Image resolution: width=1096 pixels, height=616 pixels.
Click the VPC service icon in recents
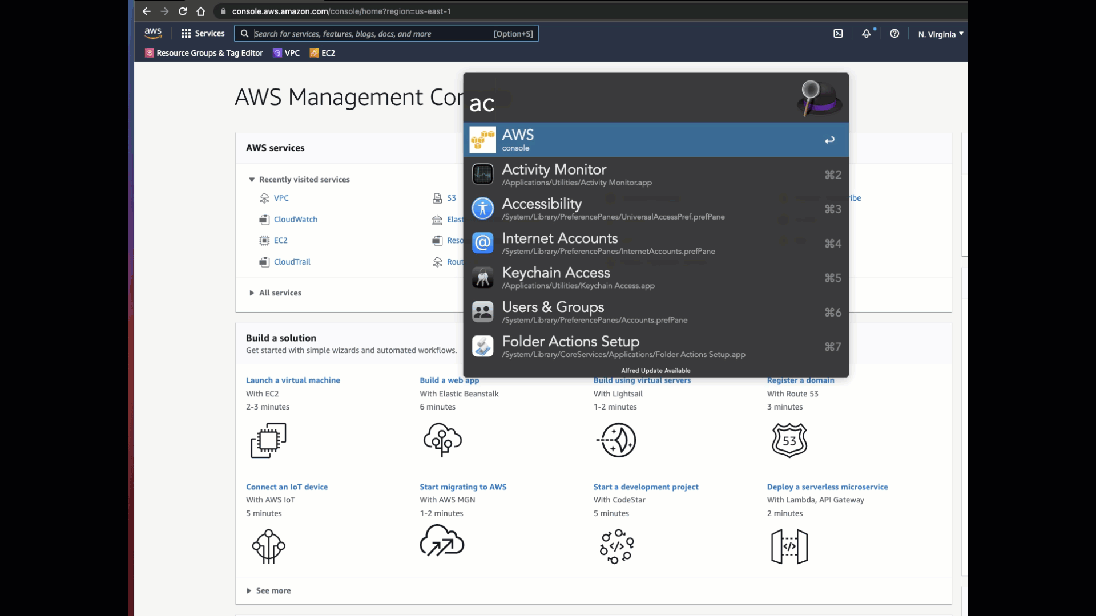[264, 198]
